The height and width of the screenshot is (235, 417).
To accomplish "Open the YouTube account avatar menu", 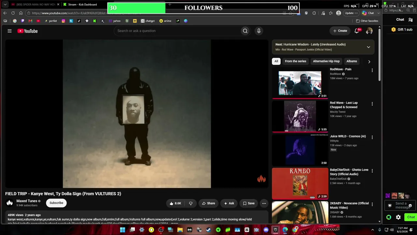I will pyautogui.click(x=369, y=31).
